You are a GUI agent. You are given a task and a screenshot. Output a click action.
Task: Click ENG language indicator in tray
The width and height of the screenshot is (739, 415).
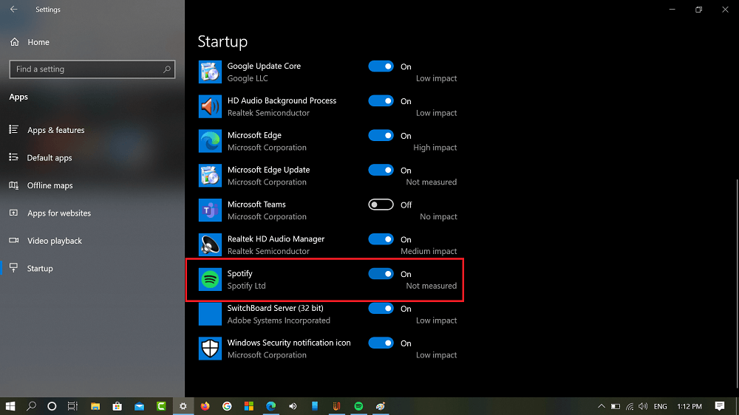click(660, 406)
